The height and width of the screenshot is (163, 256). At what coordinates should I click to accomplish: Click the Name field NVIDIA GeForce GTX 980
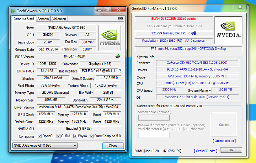point(66,28)
